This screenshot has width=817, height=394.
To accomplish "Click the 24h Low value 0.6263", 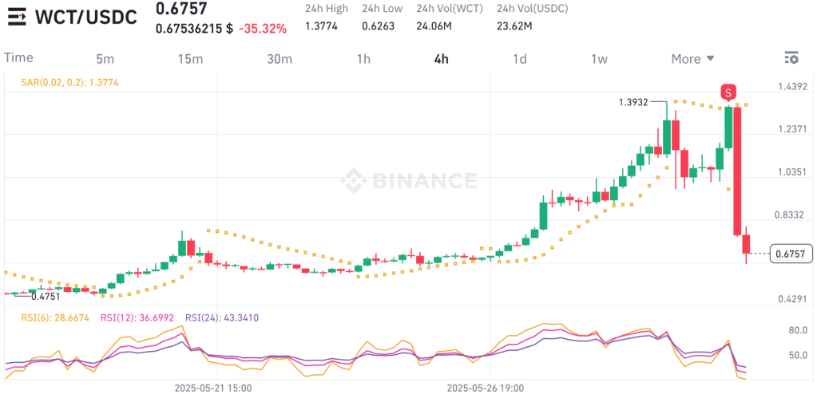I will point(379,26).
